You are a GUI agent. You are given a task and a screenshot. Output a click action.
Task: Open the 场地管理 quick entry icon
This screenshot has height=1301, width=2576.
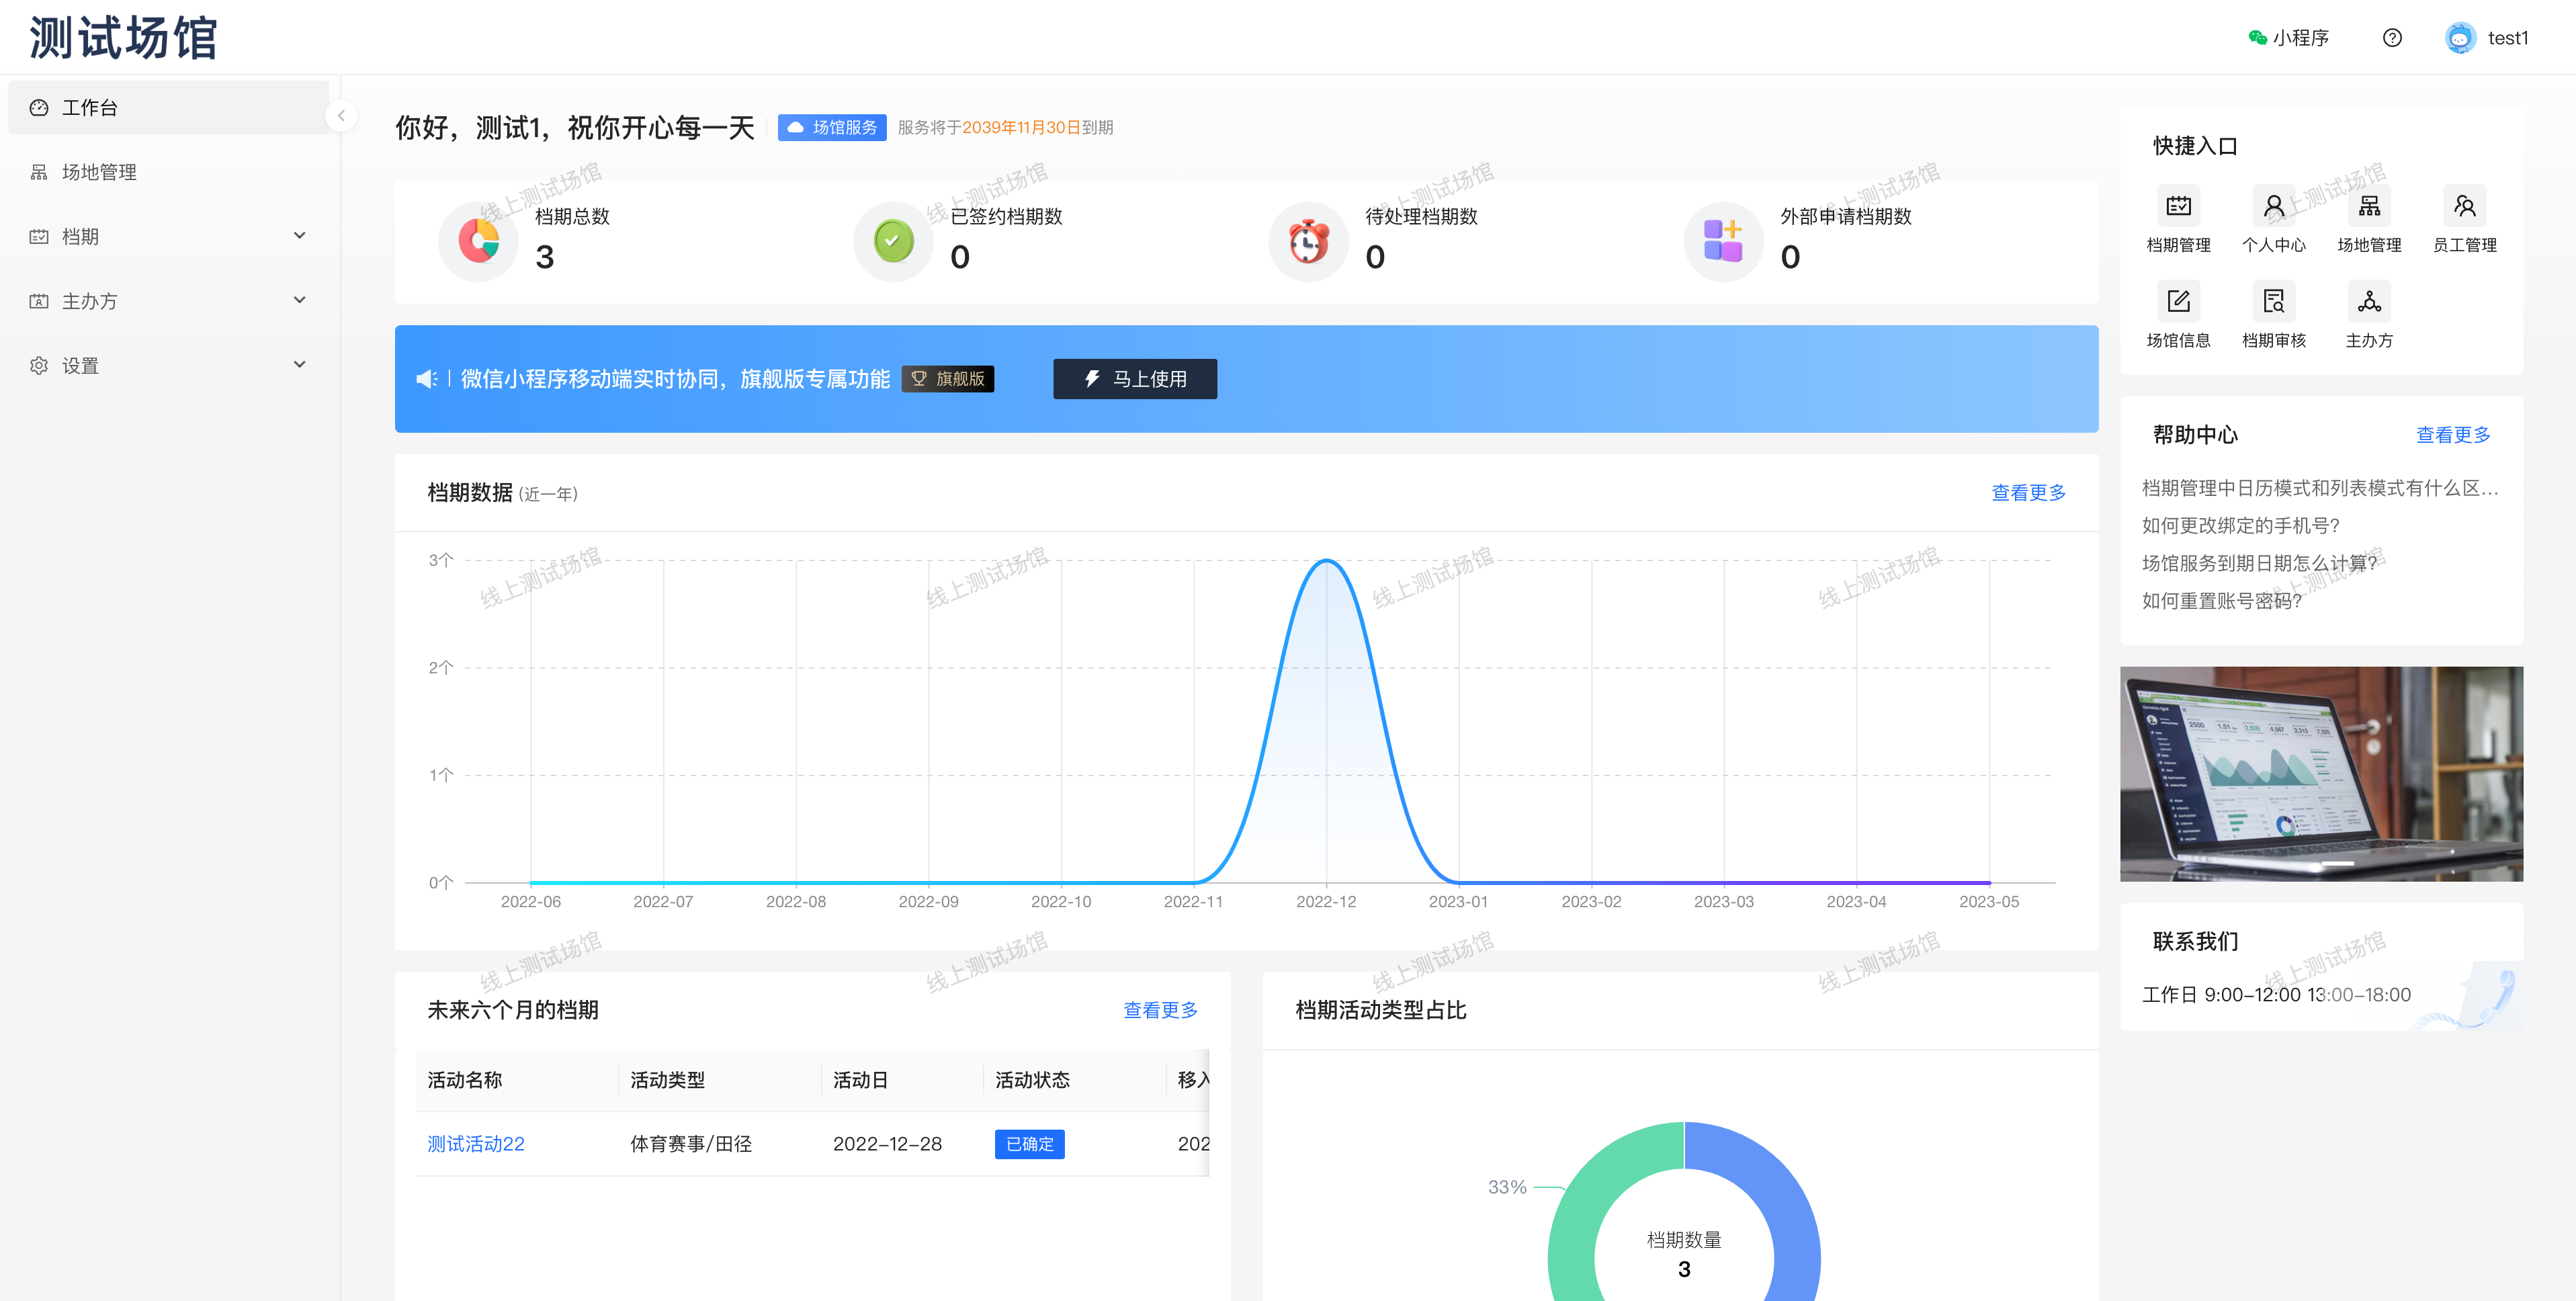point(2369,206)
